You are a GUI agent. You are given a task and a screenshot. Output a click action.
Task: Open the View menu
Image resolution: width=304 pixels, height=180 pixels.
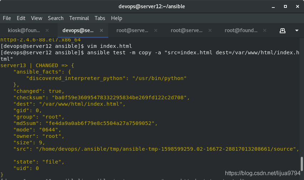(37, 18)
